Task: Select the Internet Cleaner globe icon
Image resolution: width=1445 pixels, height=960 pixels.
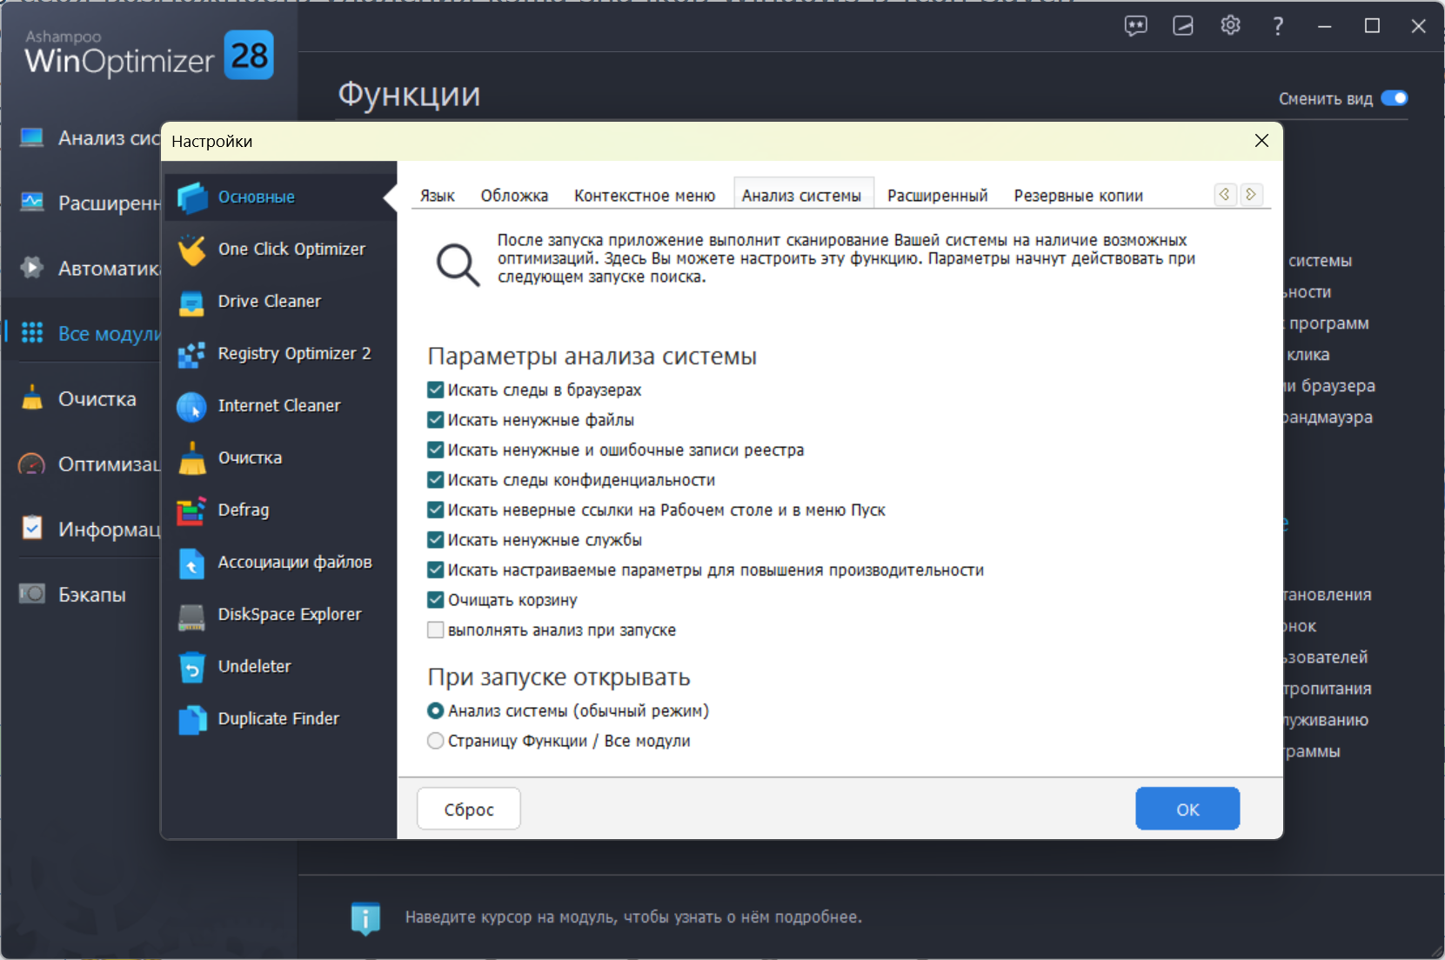Action: point(192,406)
